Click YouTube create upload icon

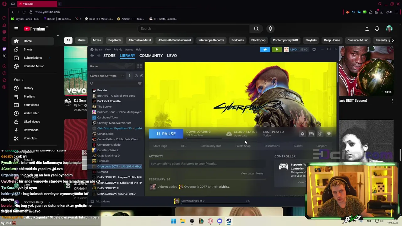pyautogui.click(x=367, y=29)
